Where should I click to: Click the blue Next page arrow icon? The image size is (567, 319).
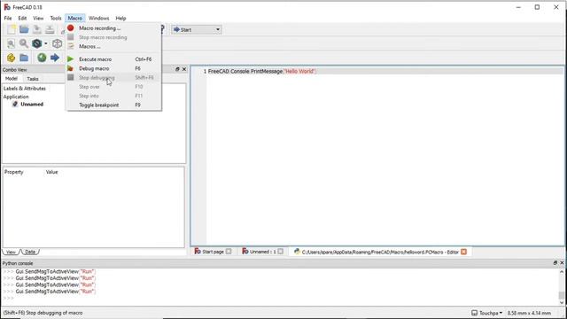coord(55,58)
